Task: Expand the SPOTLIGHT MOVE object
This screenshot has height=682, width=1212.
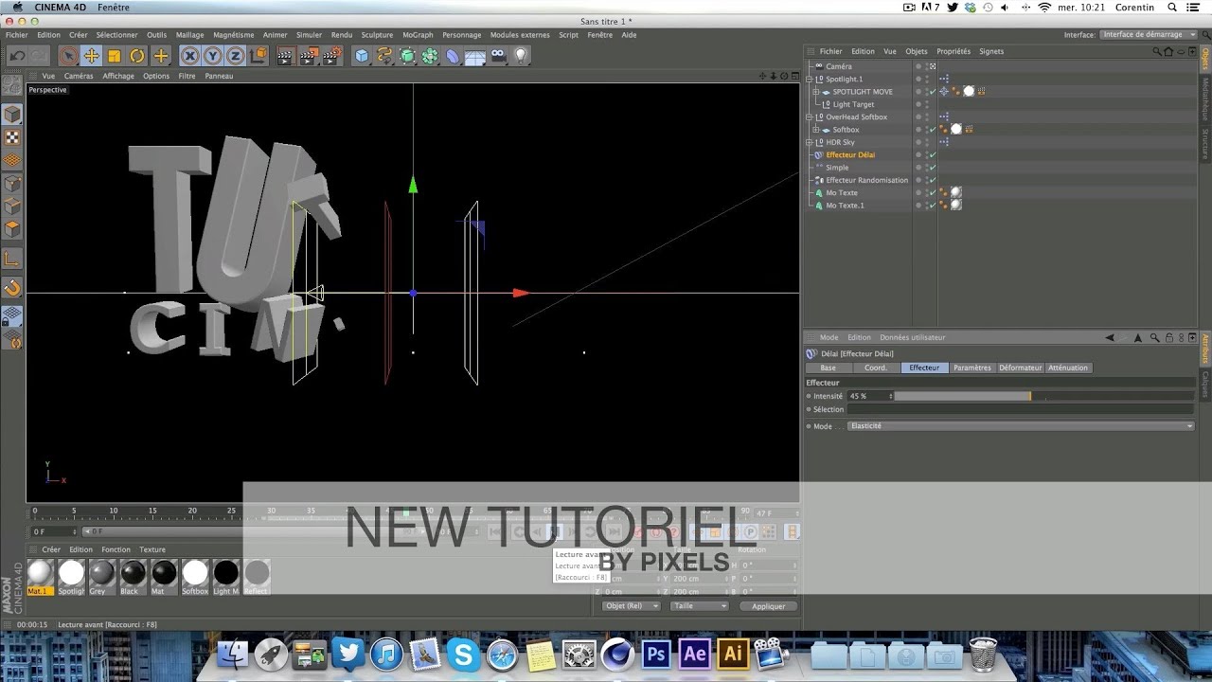Action: point(816,92)
